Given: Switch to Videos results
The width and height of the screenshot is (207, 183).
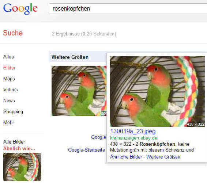Looking at the screenshot, I should pos(11,89).
